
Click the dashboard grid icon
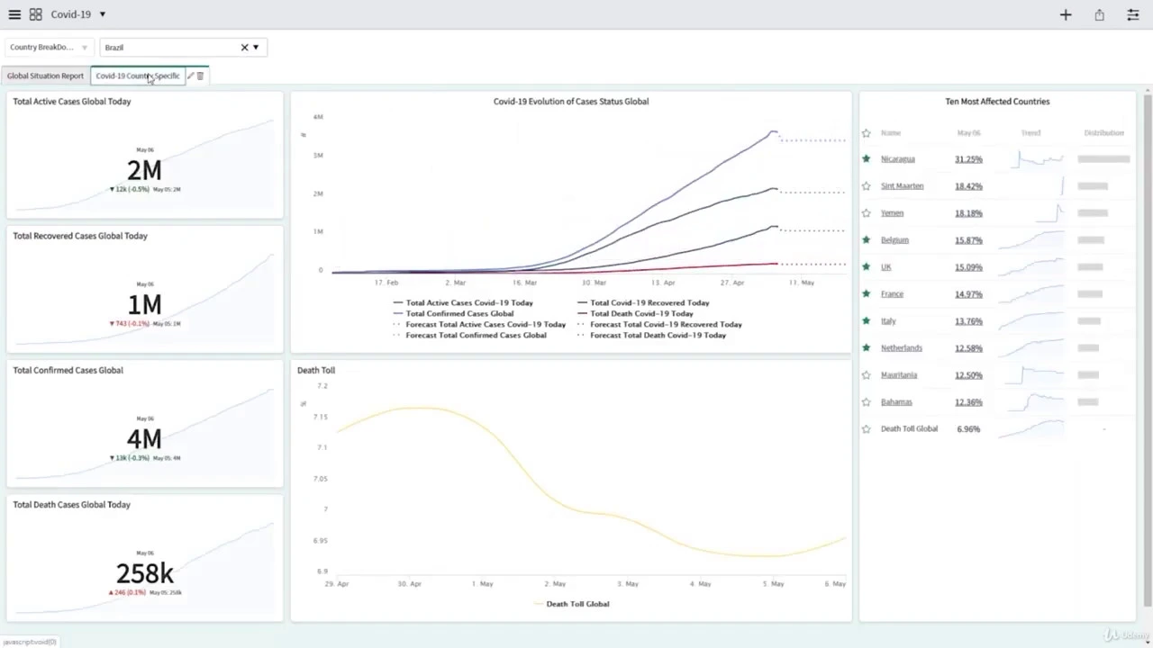35,14
